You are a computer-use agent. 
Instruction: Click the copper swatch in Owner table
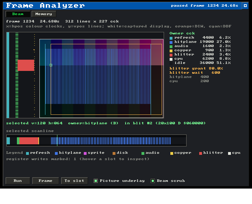171,51
